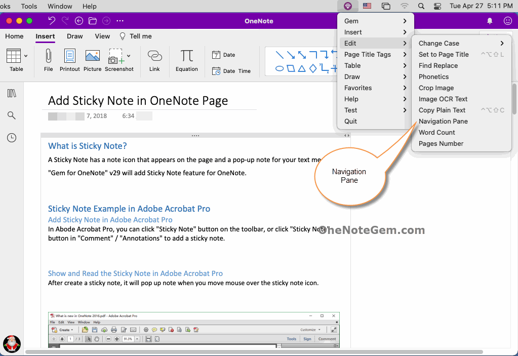
Task: Open search from the left sidebar
Action: 11,115
